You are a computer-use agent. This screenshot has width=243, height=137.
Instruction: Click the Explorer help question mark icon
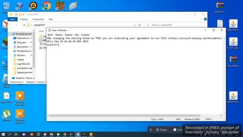pyautogui.click(x=205, y=19)
